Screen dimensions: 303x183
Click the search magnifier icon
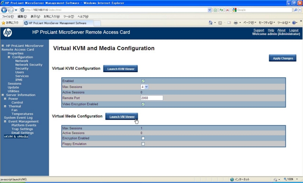coord(296,10)
